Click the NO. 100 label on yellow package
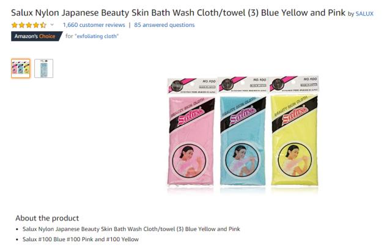Image resolution: width=387 pixels, height=248 pixels. 310,79
